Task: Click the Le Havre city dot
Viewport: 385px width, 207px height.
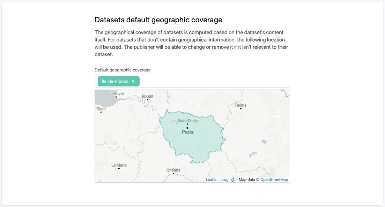Action: (116, 97)
